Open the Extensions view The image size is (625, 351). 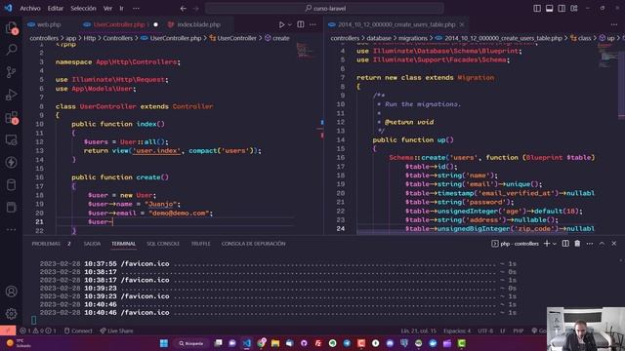pyautogui.click(x=11, y=117)
